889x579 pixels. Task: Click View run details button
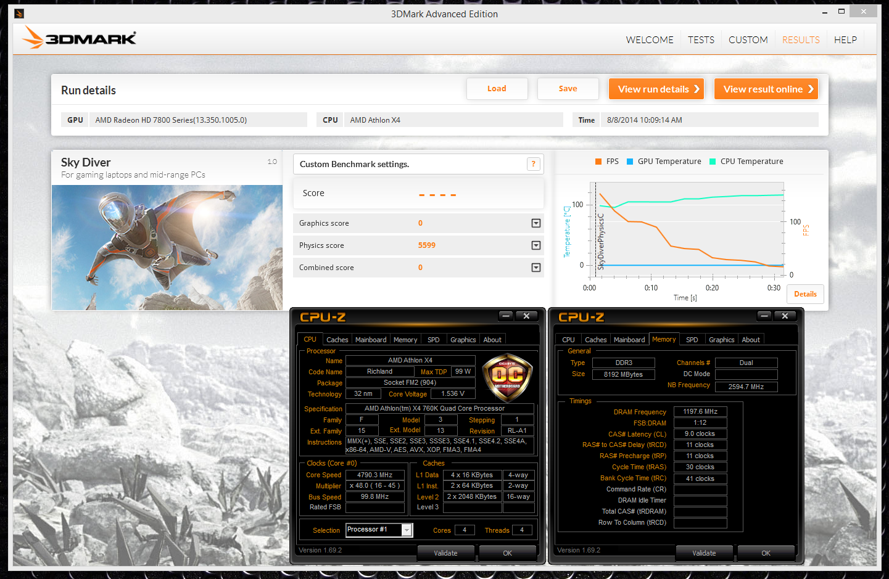coord(657,89)
